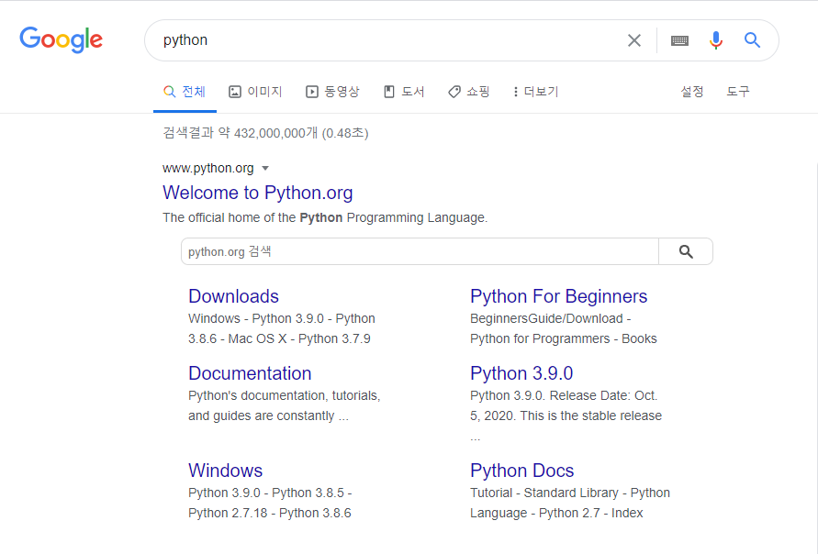Screen dimensions: 818x554
Task: Start voice search with microphone icon
Action: (716, 40)
